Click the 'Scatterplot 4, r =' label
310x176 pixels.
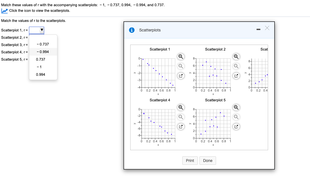[14, 52]
